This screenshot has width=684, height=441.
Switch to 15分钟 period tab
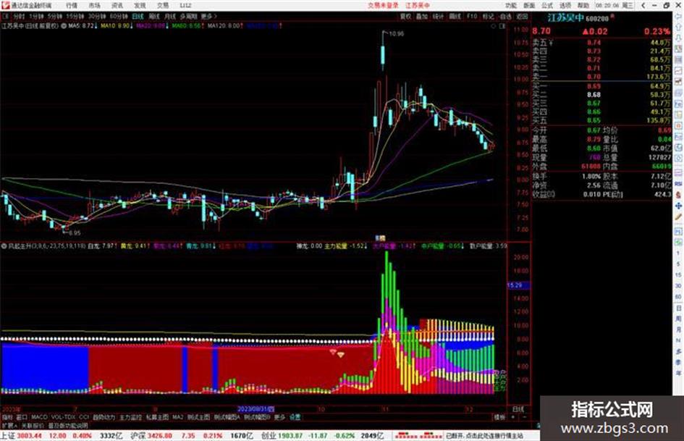point(75,16)
